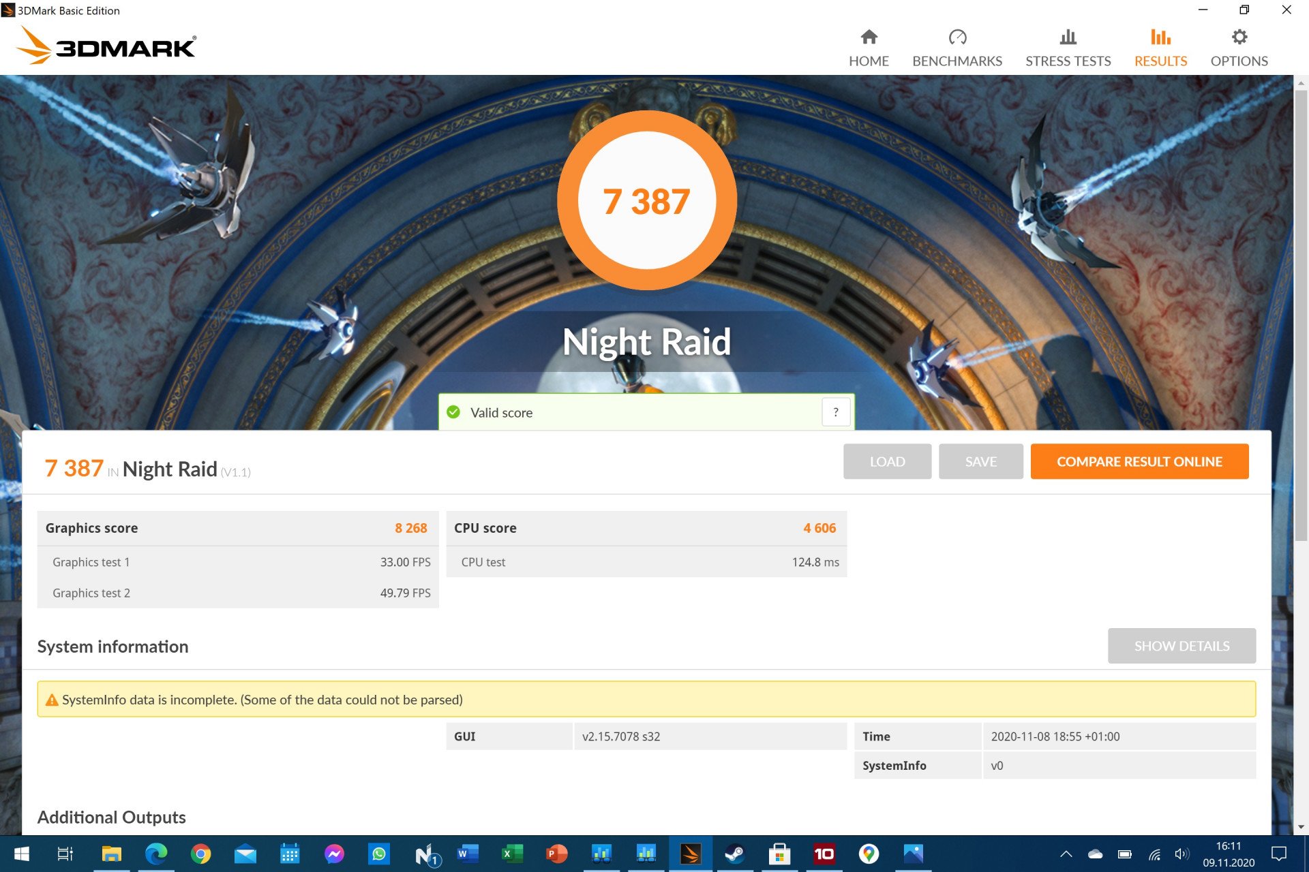Open the Windows Start menu
The height and width of the screenshot is (872, 1309).
tap(21, 854)
